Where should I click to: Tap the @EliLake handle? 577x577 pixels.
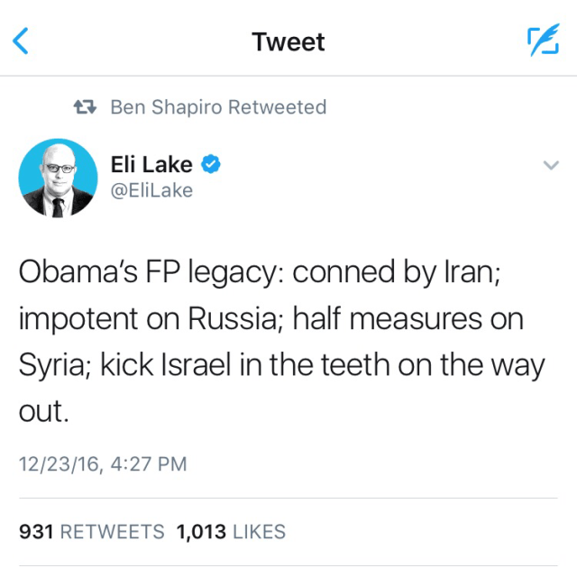(x=151, y=190)
